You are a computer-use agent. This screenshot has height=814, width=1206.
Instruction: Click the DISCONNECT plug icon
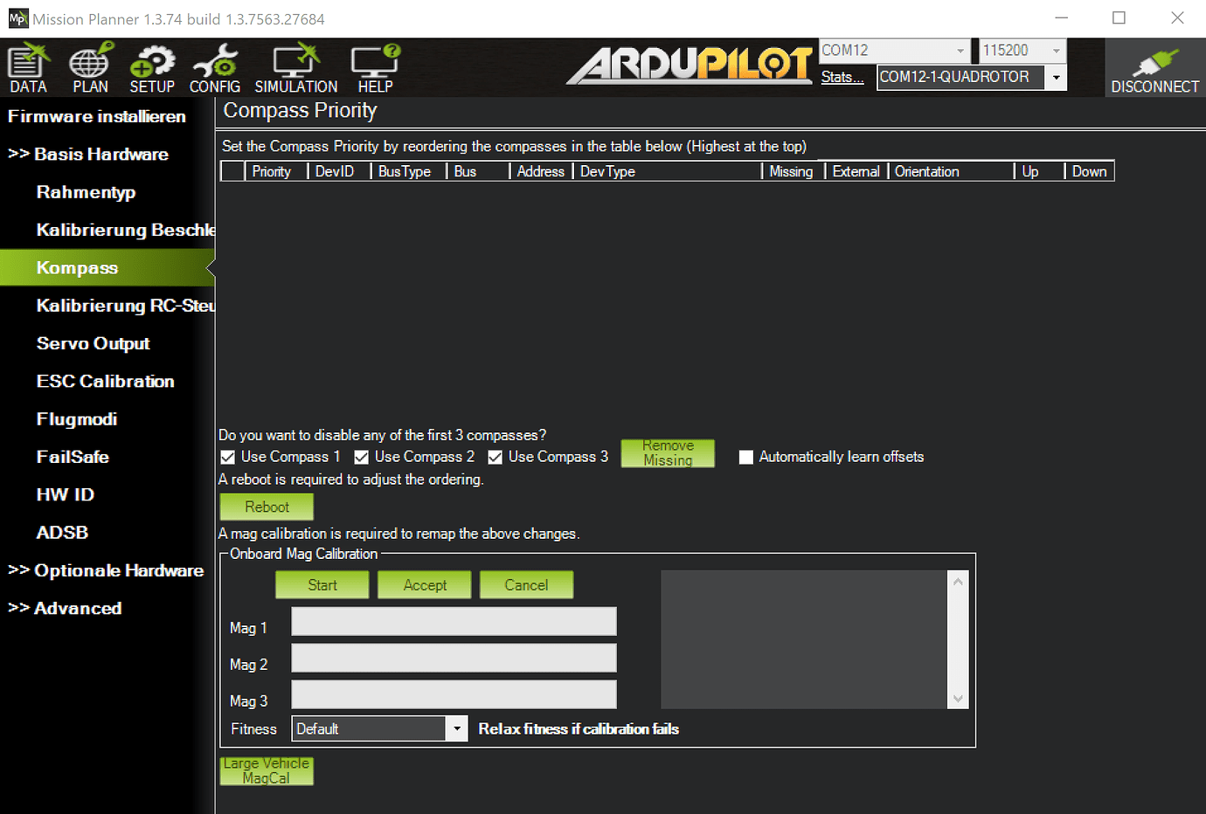[1155, 67]
